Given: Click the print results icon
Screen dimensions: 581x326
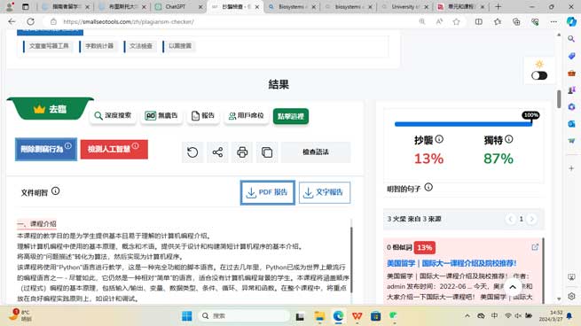Looking at the screenshot, I should pyautogui.click(x=242, y=152).
